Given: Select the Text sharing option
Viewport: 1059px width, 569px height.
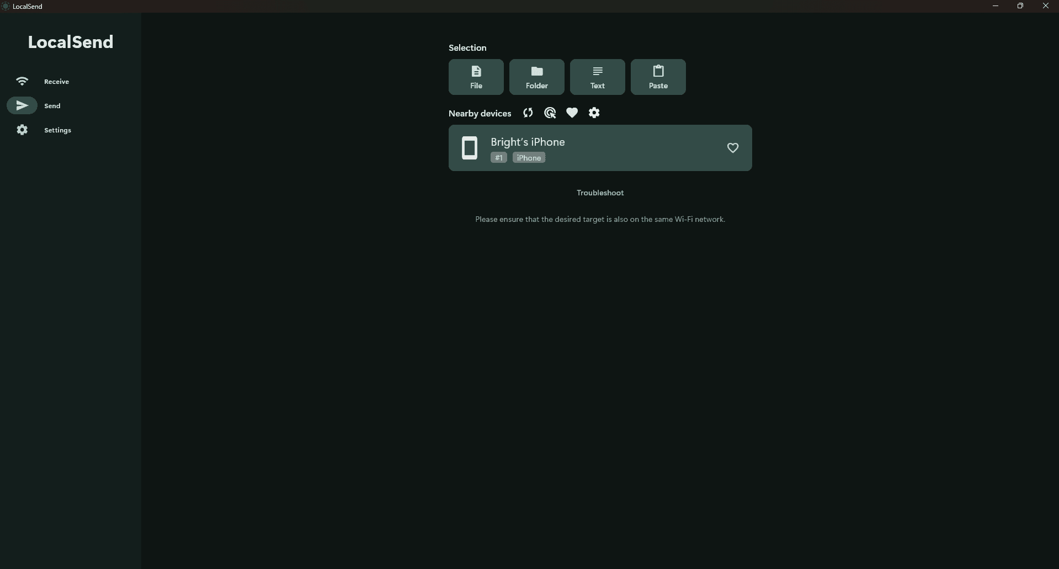Looking at the screenshot, I should [597, 77].
